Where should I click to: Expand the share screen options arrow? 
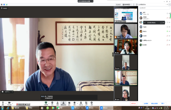pos(49,103)
